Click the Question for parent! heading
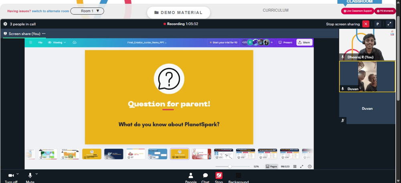The height and width of the screenshot is (183, 401). point(169,104)
